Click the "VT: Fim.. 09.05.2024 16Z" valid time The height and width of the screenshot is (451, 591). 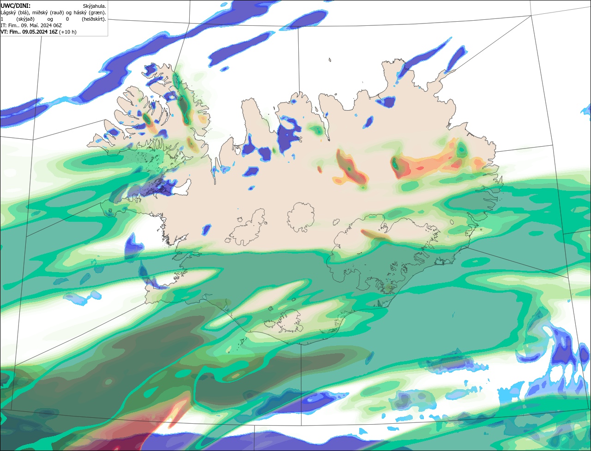point(29,32)
